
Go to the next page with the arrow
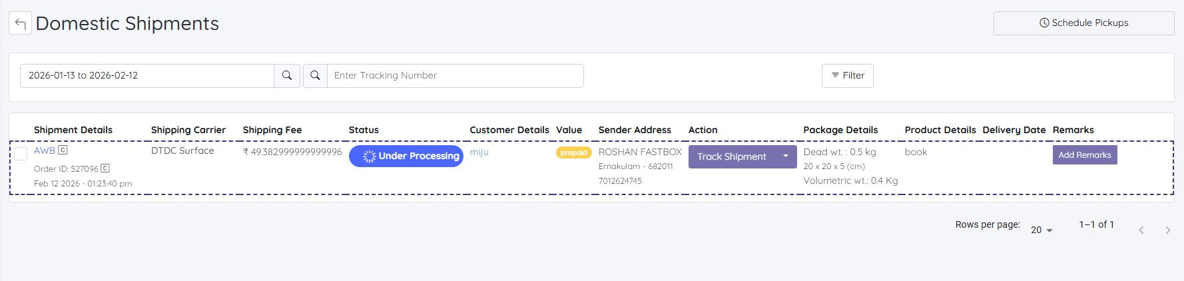click(1167, 230)
